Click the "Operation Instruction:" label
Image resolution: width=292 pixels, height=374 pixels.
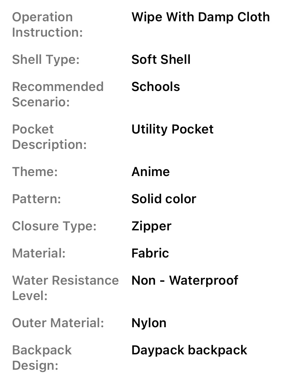pos(47,25)
